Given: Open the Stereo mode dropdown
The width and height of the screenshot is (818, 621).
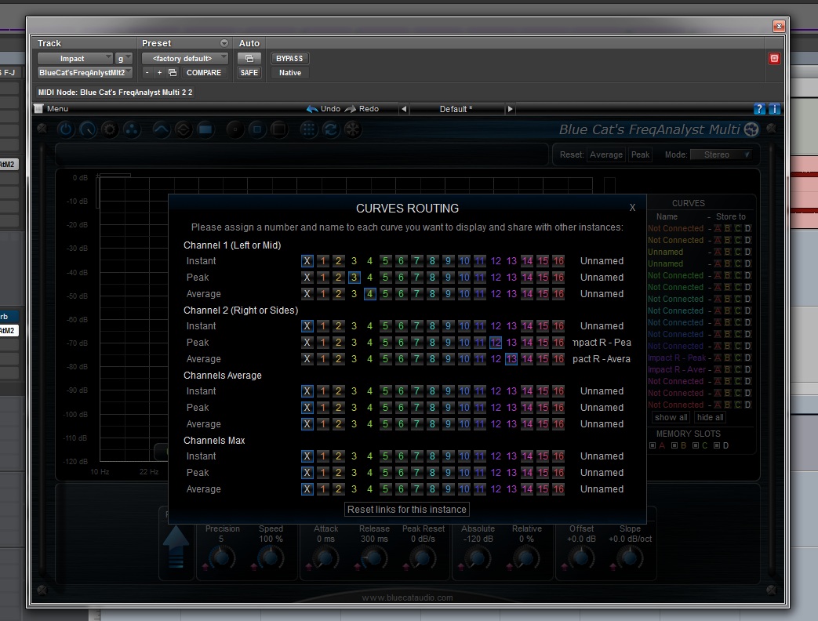Looking at the screenshot, I should [x=720, y=154].
